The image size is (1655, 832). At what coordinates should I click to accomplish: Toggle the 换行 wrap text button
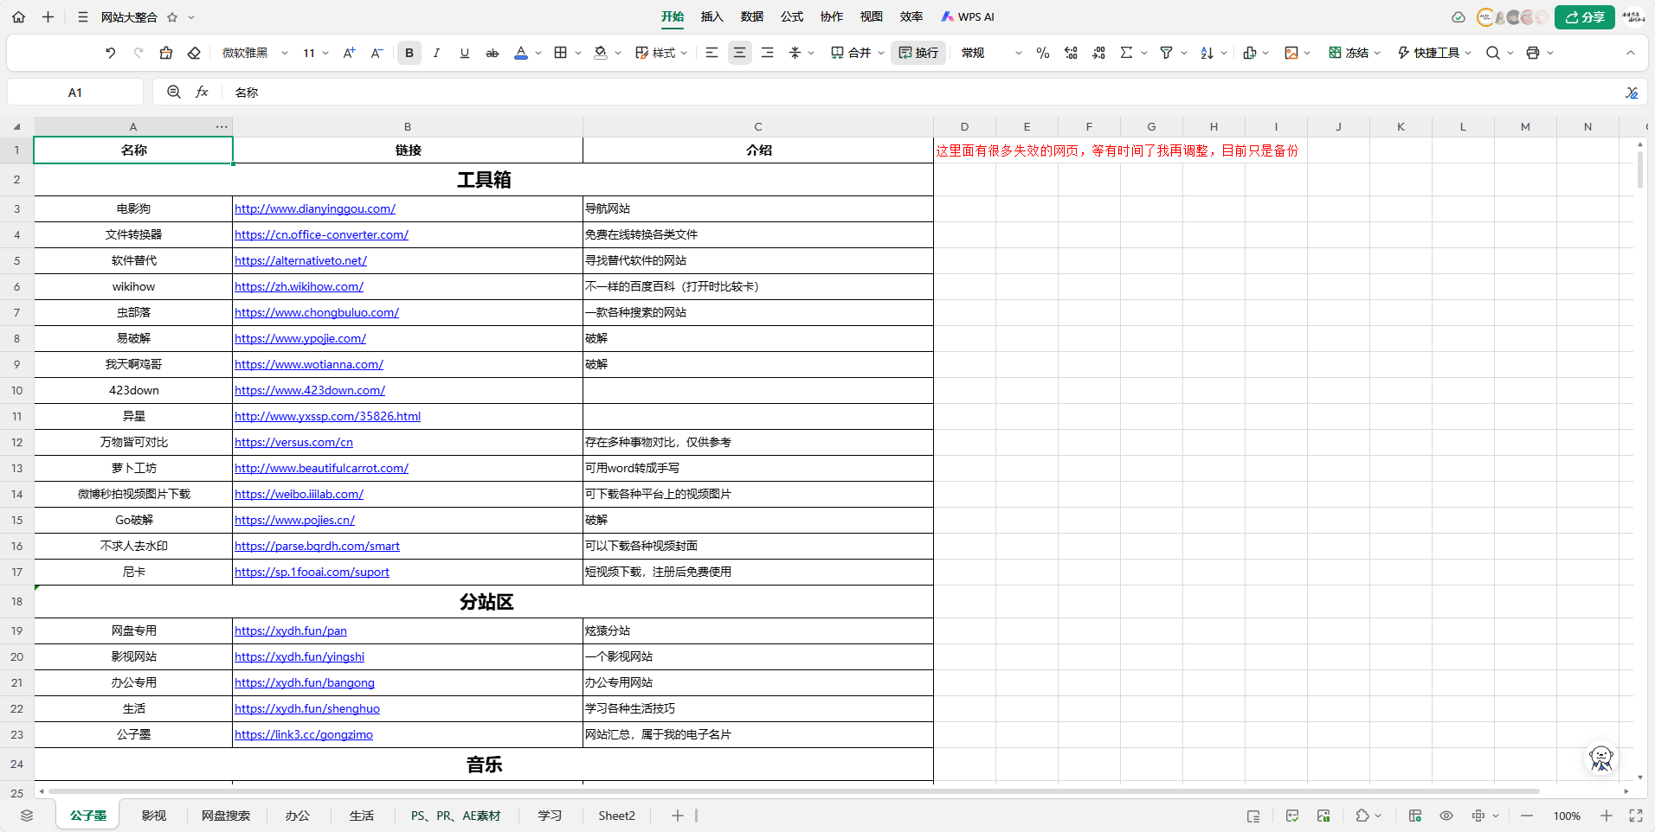pyautogui.click(x=918, y=53)
